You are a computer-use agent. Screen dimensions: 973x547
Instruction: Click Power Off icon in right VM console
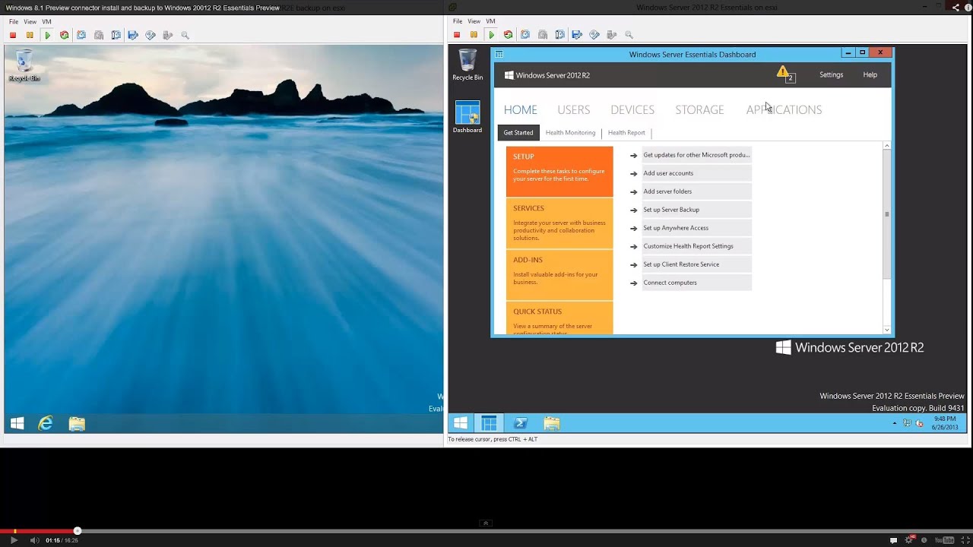(x=457, y=35)
